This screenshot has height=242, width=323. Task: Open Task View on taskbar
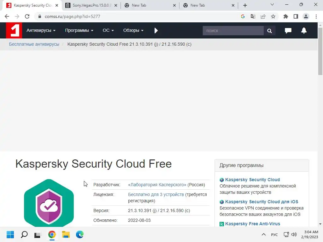[38, 234]
